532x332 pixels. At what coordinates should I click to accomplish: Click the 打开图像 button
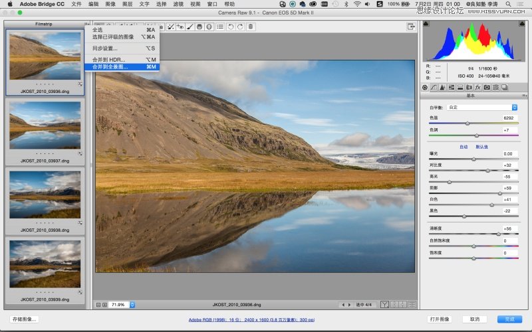point(440,319)
